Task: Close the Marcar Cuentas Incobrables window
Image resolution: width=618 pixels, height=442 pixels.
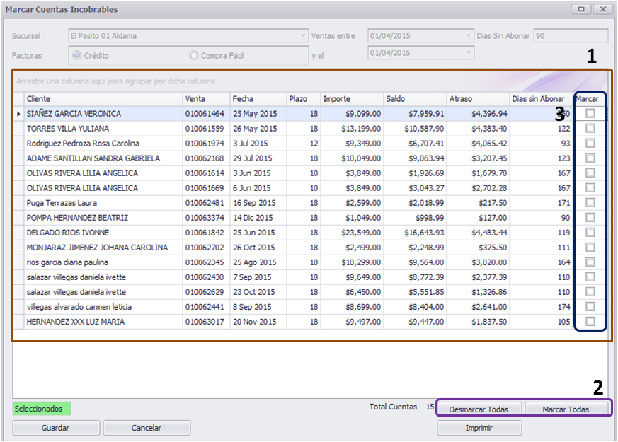Action: coord(603,9)
